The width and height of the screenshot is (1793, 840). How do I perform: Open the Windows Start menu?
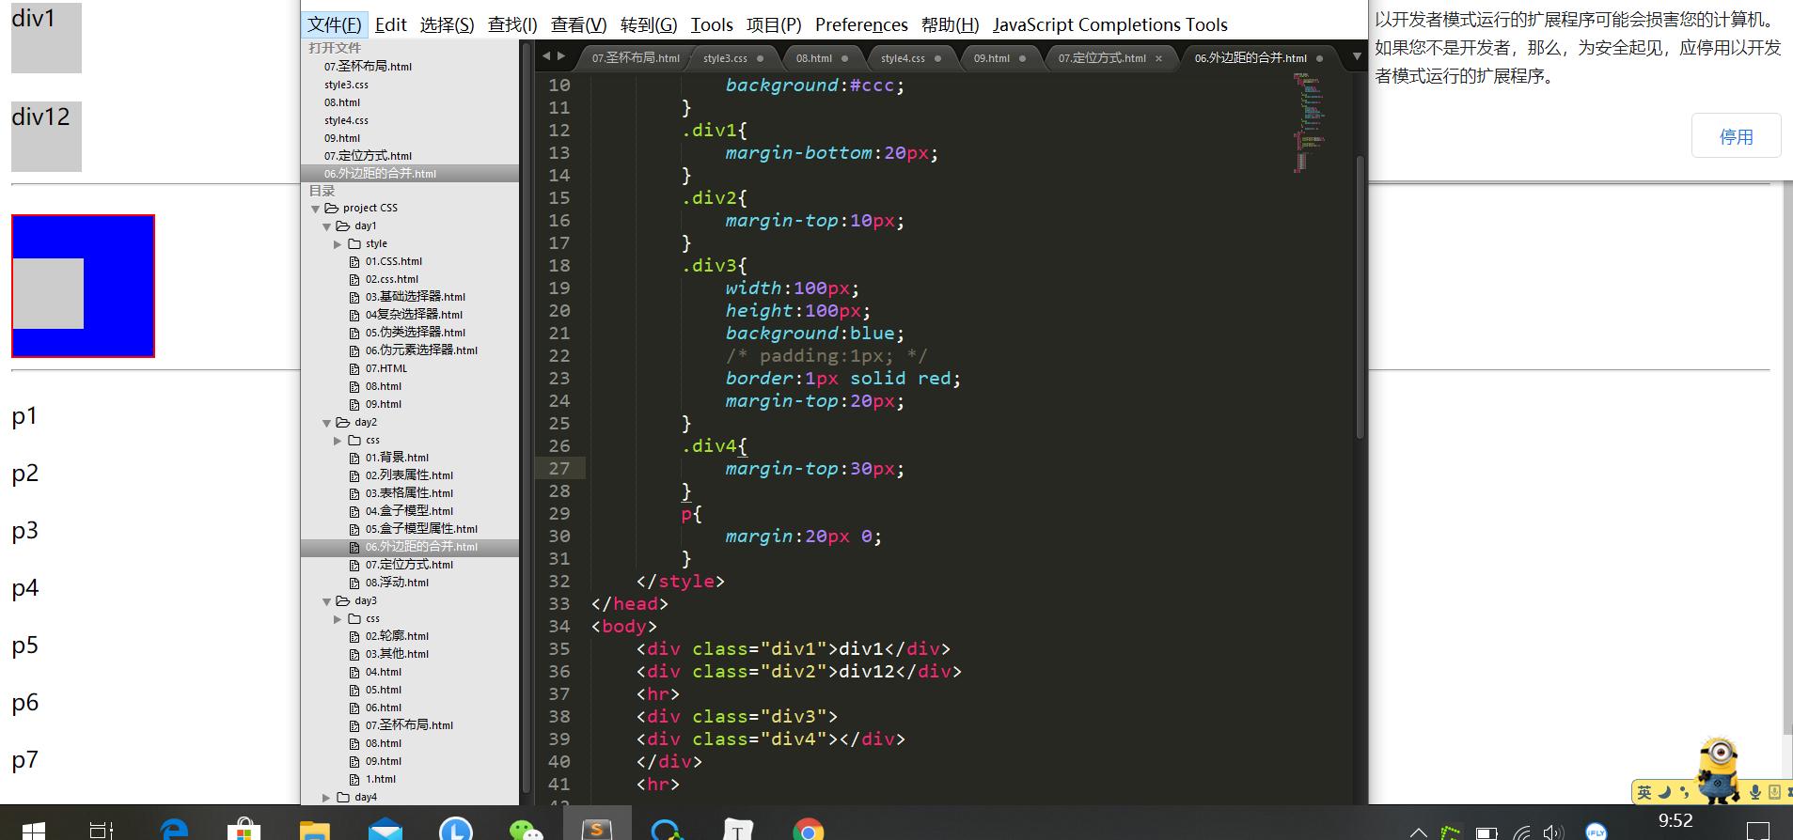(33, 831)
